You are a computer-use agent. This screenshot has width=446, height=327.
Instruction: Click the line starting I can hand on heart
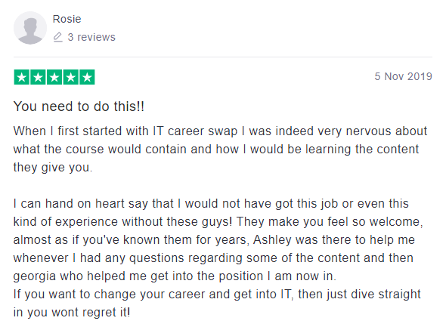(211, 204)
